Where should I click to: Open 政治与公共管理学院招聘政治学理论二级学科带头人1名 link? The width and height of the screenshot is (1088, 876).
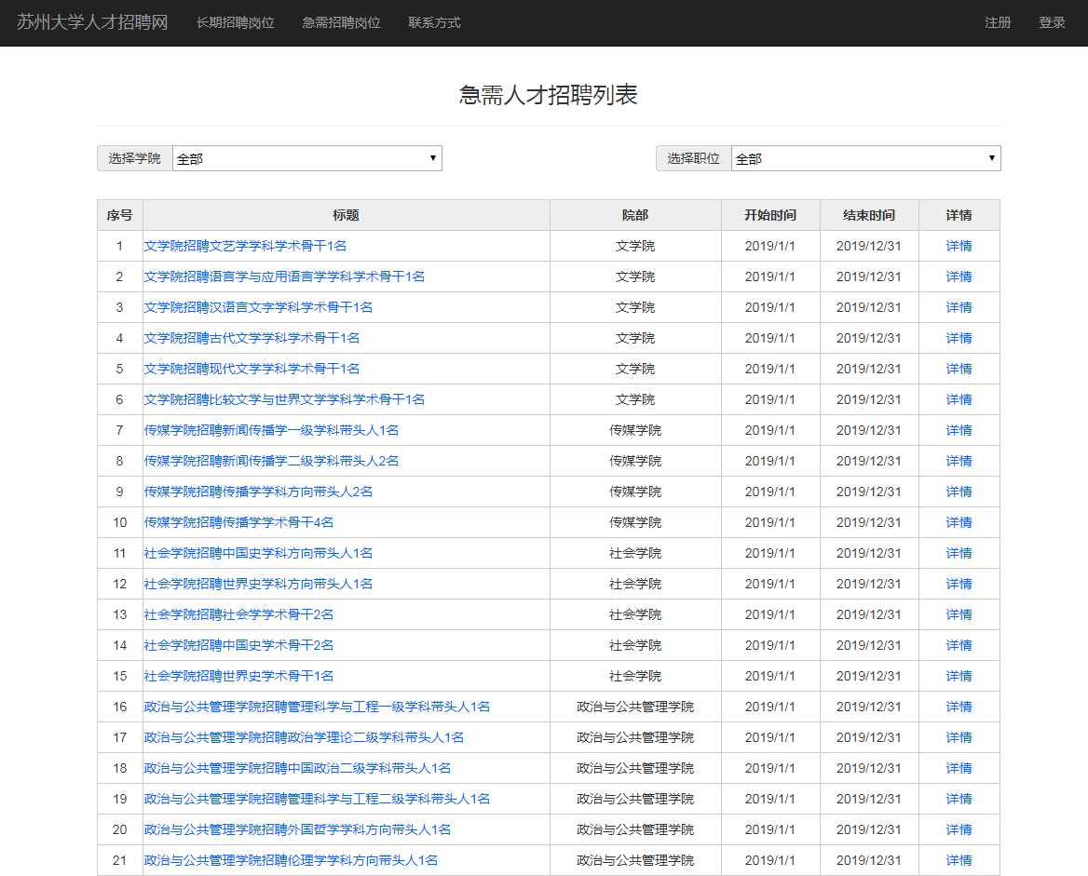[x=304, y=737]
